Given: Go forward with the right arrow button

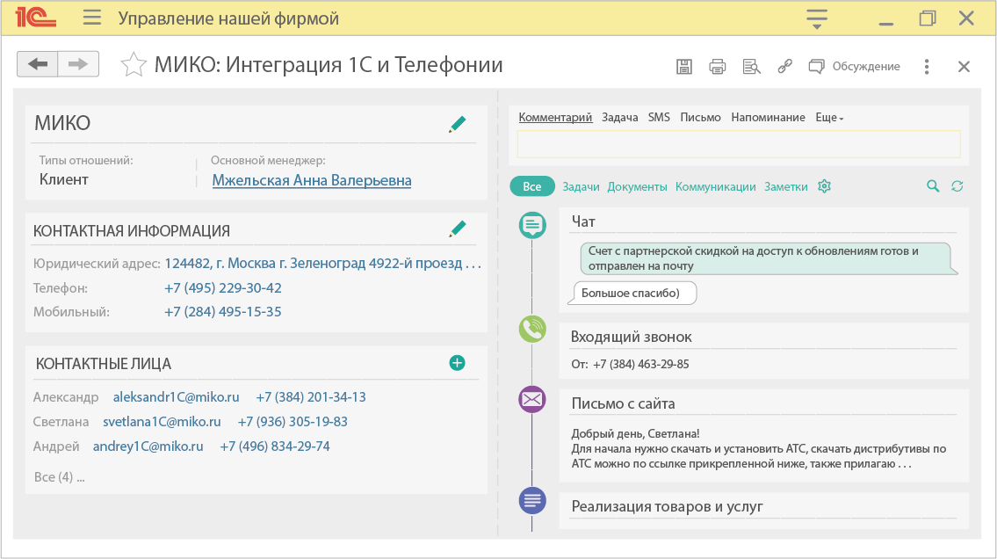Looking at the screenshot, I should tap(78, 63).
